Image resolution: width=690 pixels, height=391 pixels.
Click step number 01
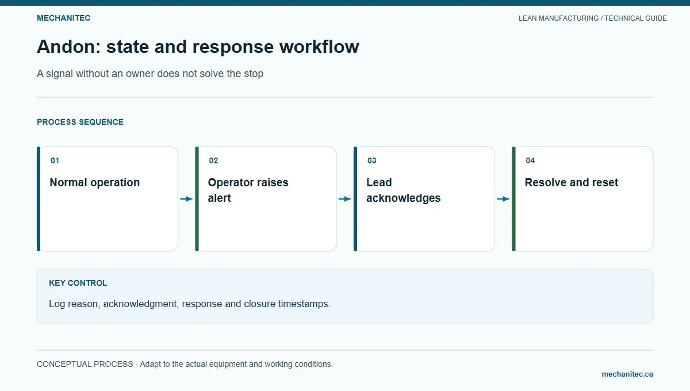point(55,160)
